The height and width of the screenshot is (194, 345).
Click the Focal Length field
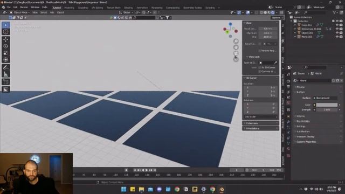tap(268, 29)
